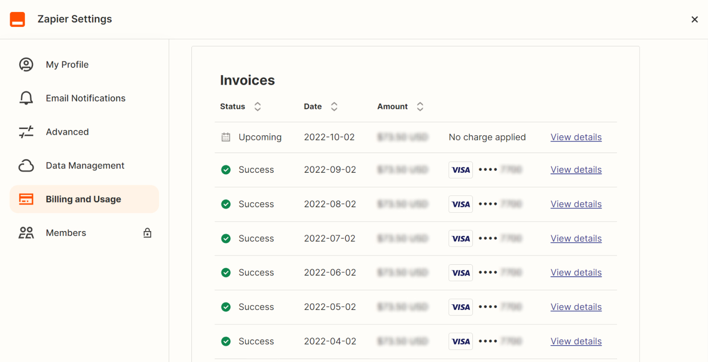Click the calendar icon next to Upcoming
The height and width of the screenshot is (362, 708).
[226, 137]
